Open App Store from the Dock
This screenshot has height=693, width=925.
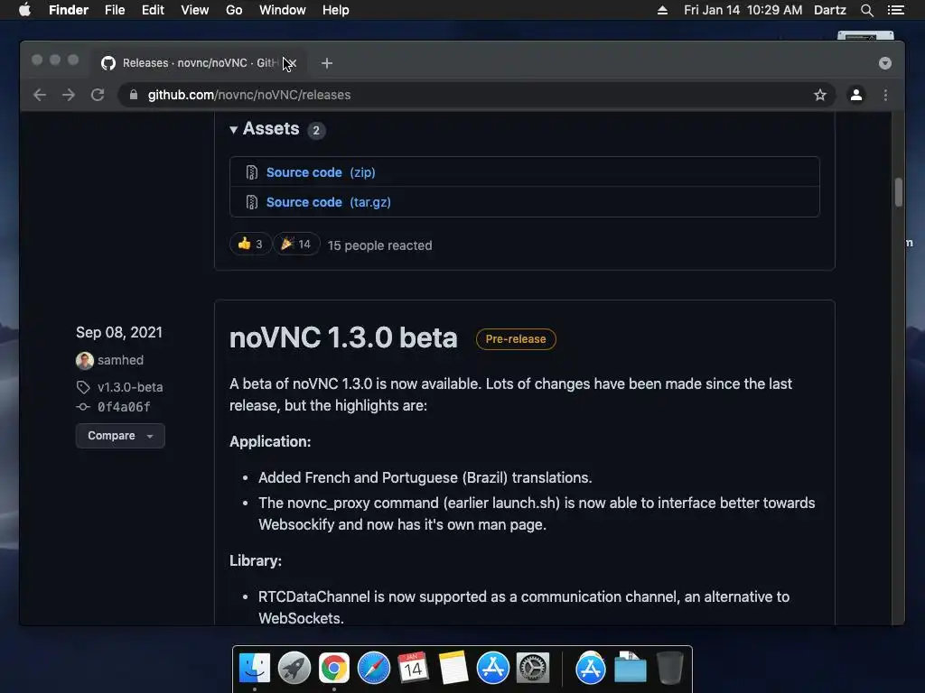(x=492, y=668)
